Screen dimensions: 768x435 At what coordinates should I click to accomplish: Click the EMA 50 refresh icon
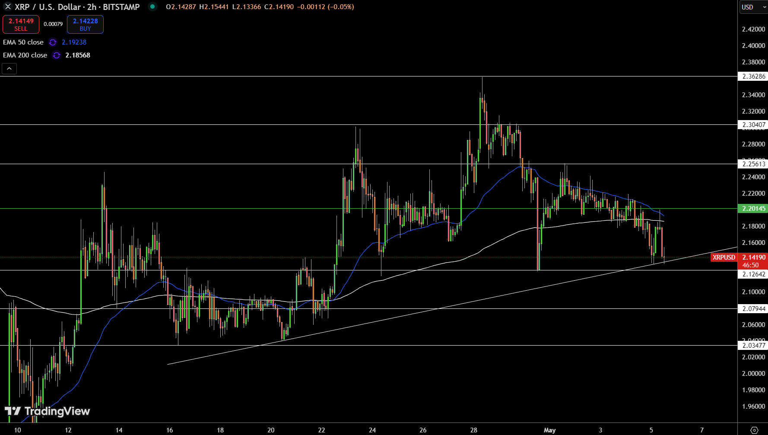53,42
